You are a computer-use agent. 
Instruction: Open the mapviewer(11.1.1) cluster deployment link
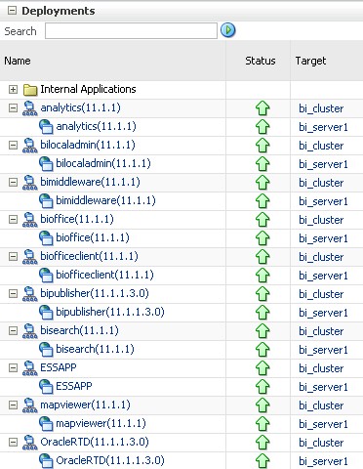pos(85,405)
